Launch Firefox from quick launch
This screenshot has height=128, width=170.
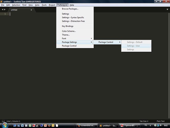[49, 125]
